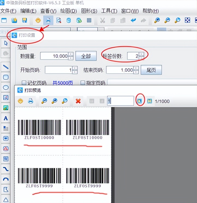Image resolution: width=197 pixels, height=203 pixels.
Task: Select the red triangle circle tool in sidebar
Action: point(6,149)
